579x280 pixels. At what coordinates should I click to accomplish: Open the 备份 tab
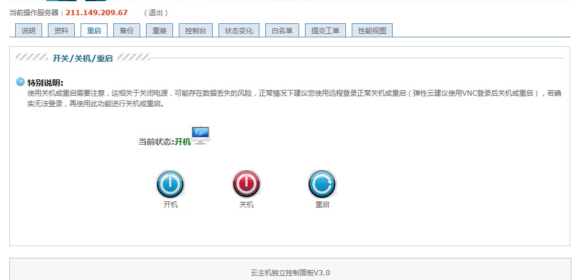(x=127, y=30)
